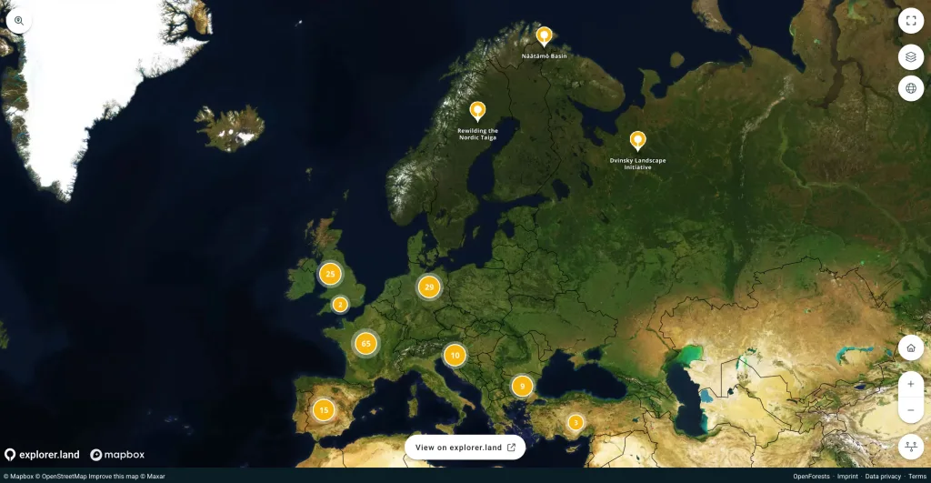Select the Näätämö Basin pin
Image resolution: width=931 pixels, height=483 pixels.
pos(544,36)
